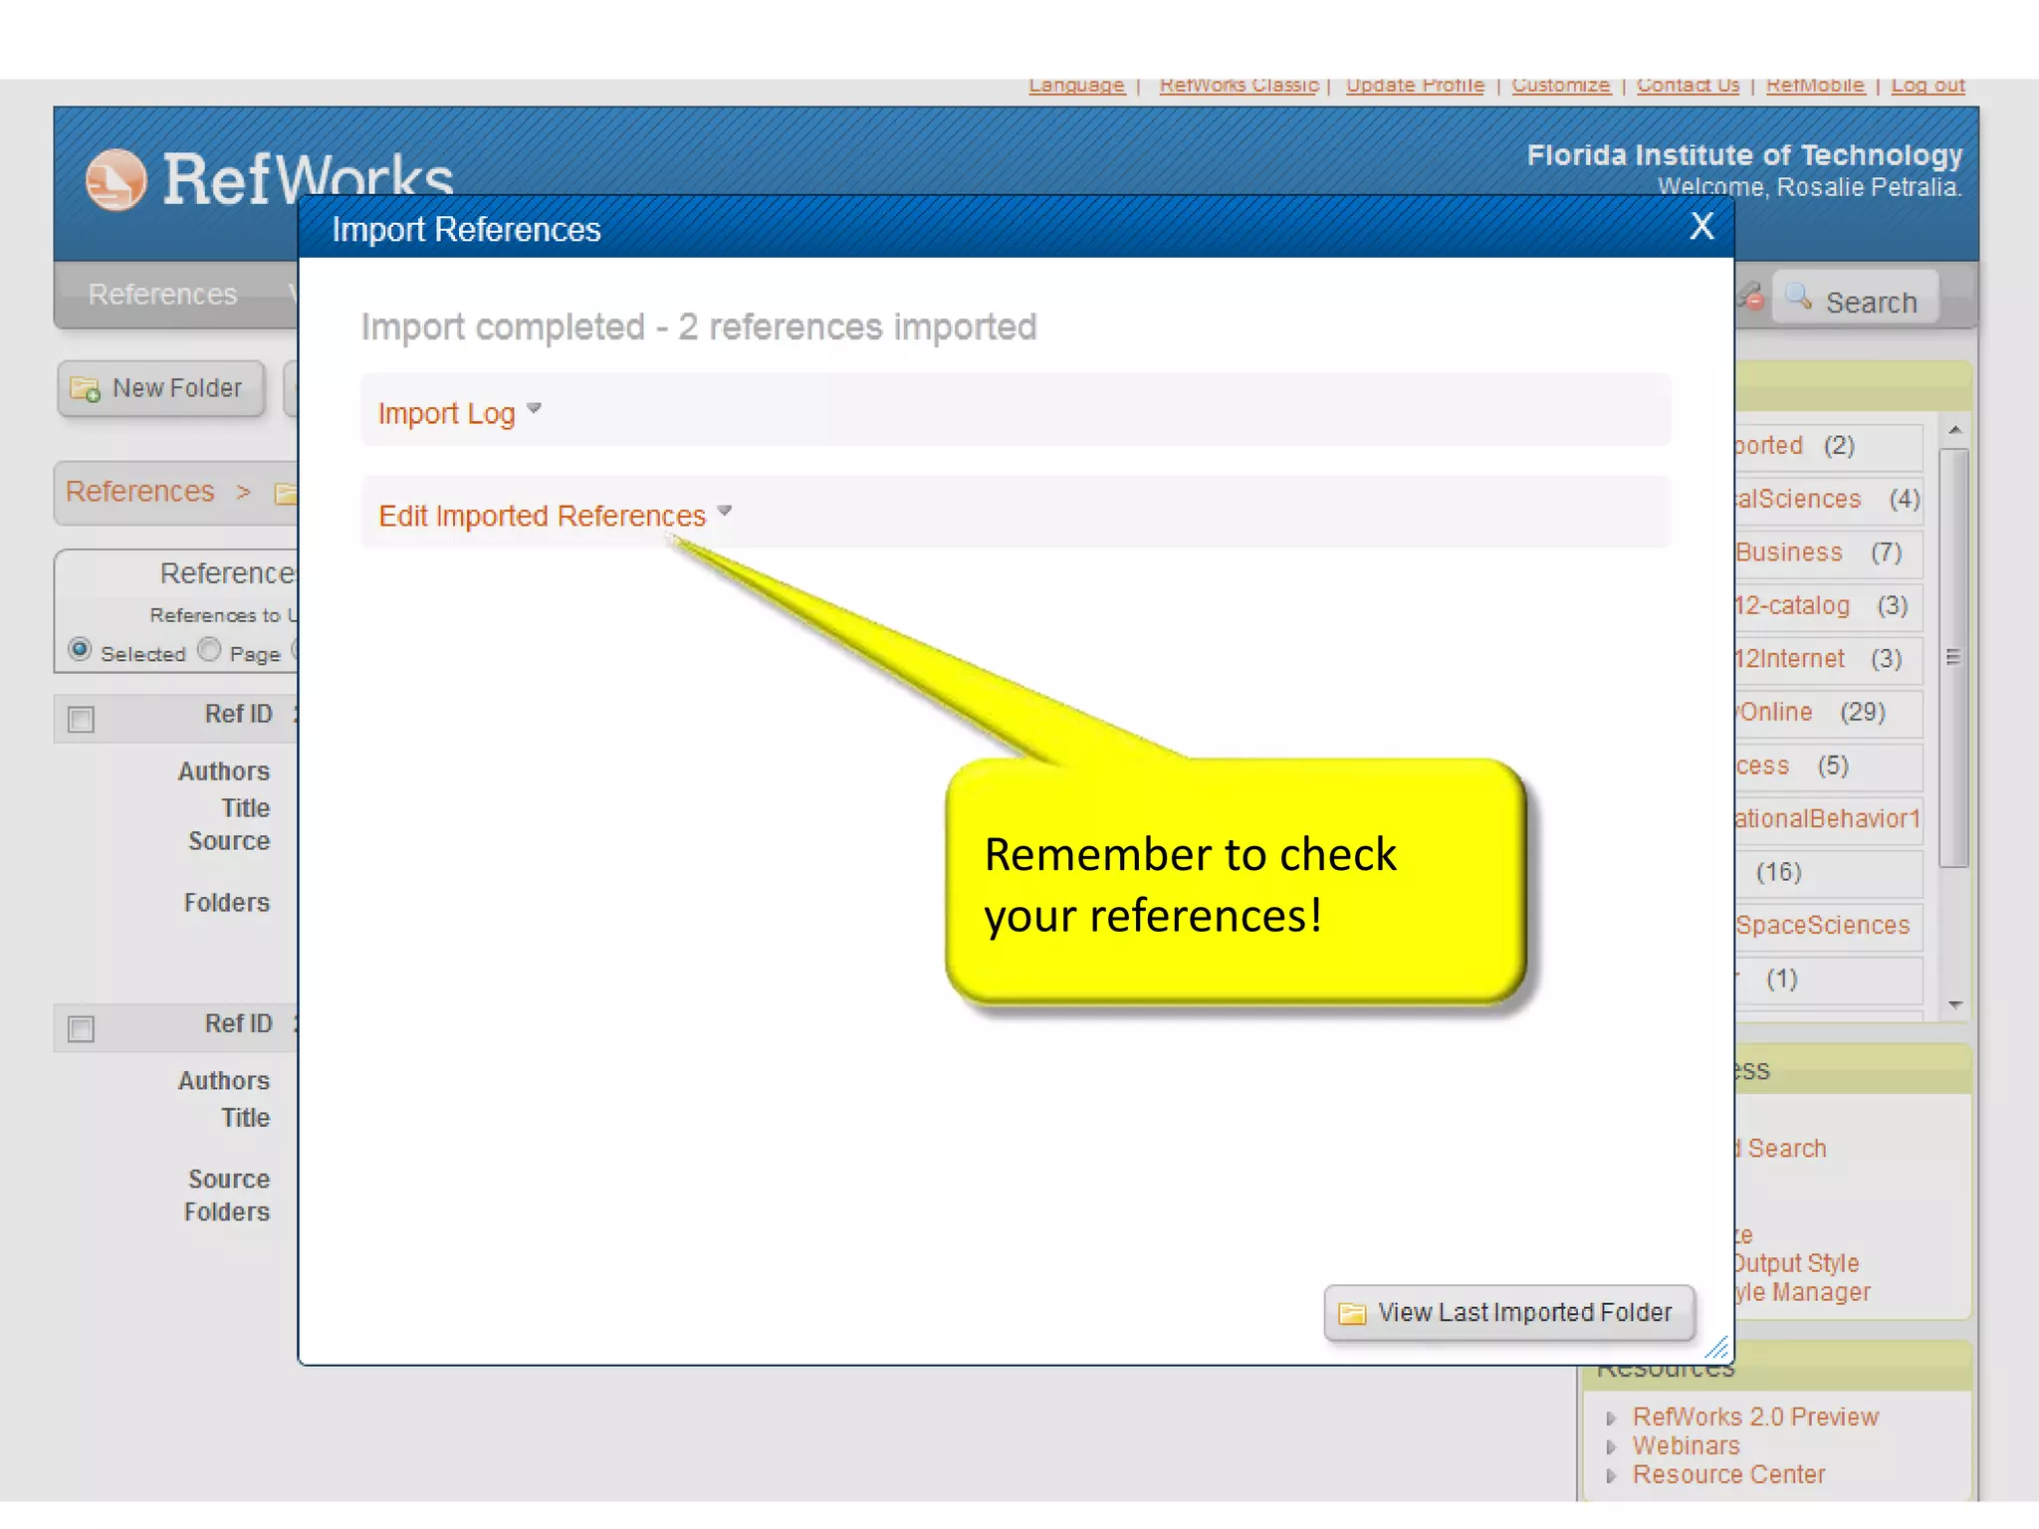Select the 'Page' radio button
Image resolution: width=2039 pixels, height=1529 pixels.
coord(209,650)
